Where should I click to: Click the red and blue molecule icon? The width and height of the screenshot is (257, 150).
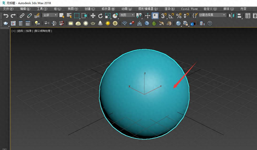[x=132, y=23]
